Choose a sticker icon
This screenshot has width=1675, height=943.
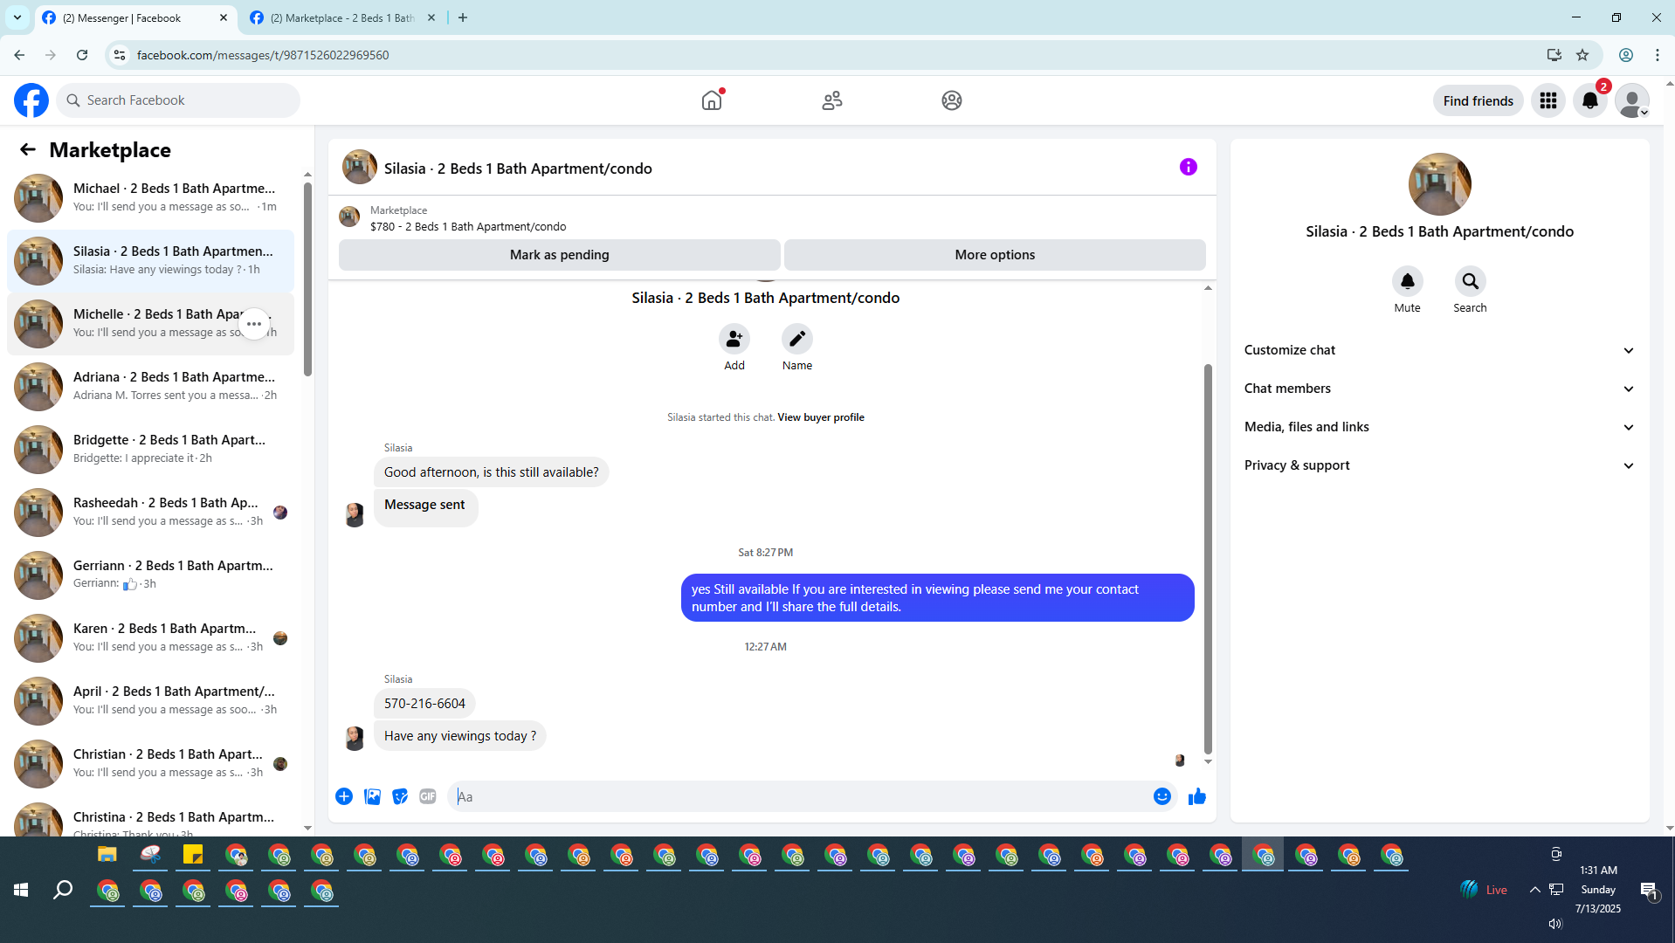(400, 796)
